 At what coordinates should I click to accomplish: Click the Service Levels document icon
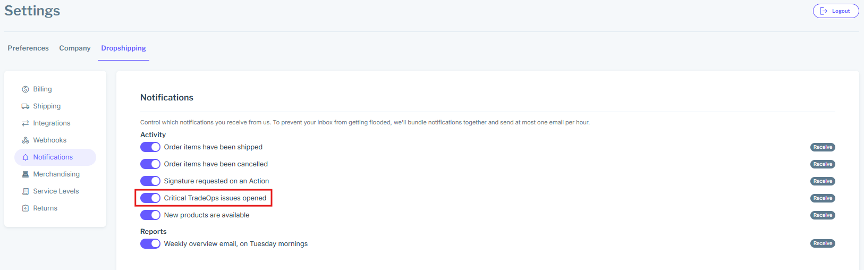coord(26,191)
